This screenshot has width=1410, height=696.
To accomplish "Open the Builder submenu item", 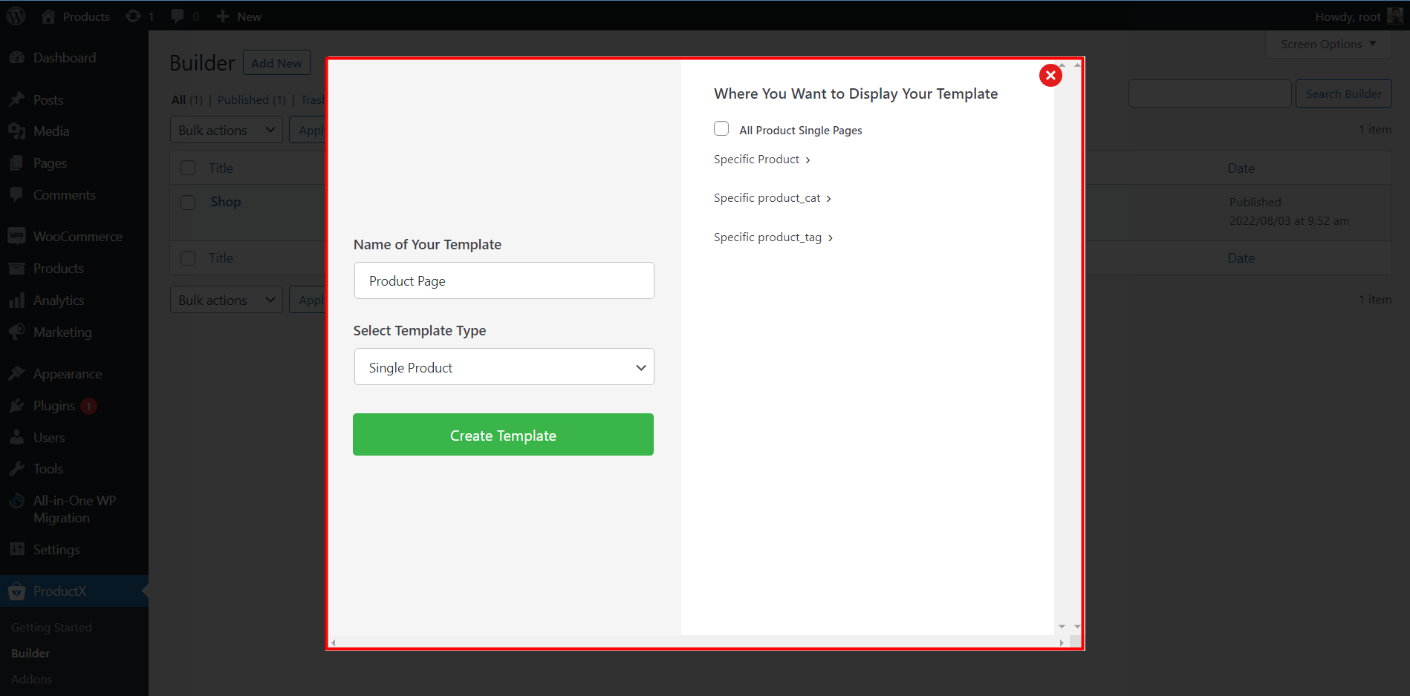I will pos(30,653).
